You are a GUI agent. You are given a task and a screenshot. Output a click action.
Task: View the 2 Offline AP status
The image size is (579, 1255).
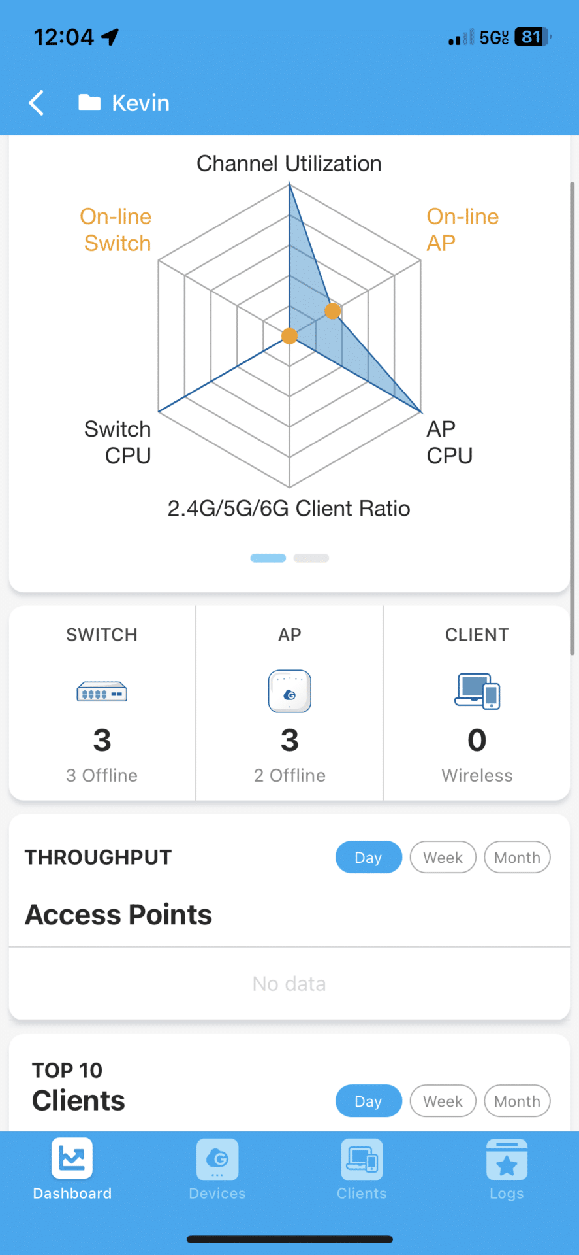[x=290, y=775]
